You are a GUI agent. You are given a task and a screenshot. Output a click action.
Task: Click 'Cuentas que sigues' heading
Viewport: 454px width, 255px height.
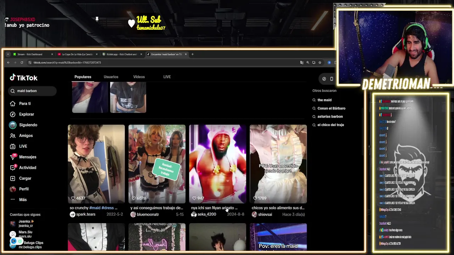click(25, 214)
